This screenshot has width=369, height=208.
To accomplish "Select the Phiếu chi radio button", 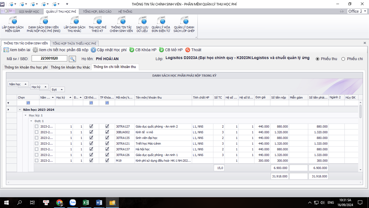I will [343, 59].
